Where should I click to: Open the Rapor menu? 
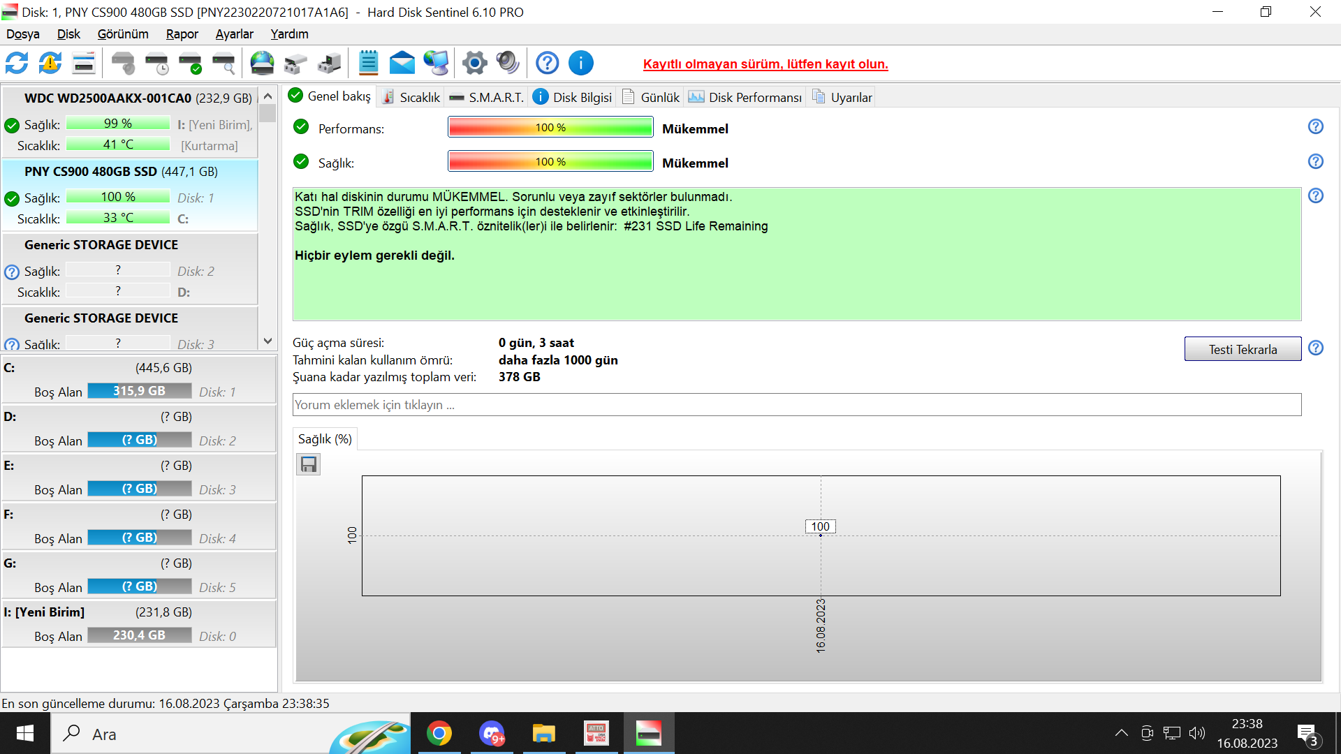(x=182, y=34)
